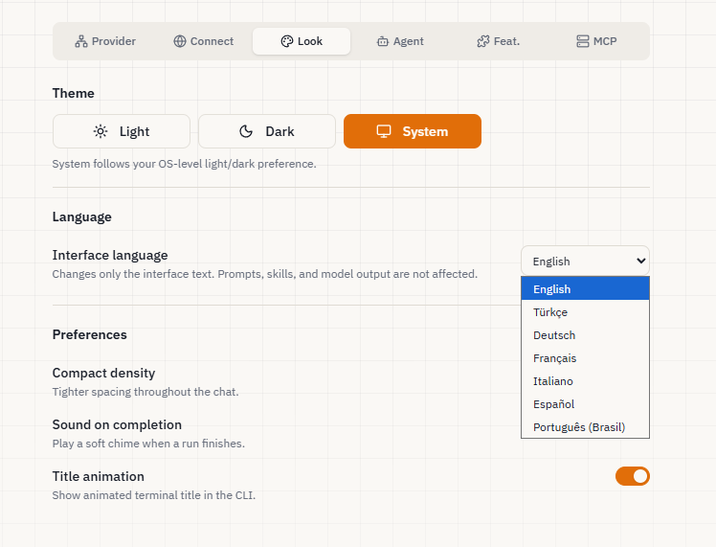The image size is (716, 547).
Task: Choose the System theme
Action: (413, 131)
